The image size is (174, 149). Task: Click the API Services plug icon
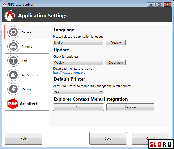(x=13, y=75)
